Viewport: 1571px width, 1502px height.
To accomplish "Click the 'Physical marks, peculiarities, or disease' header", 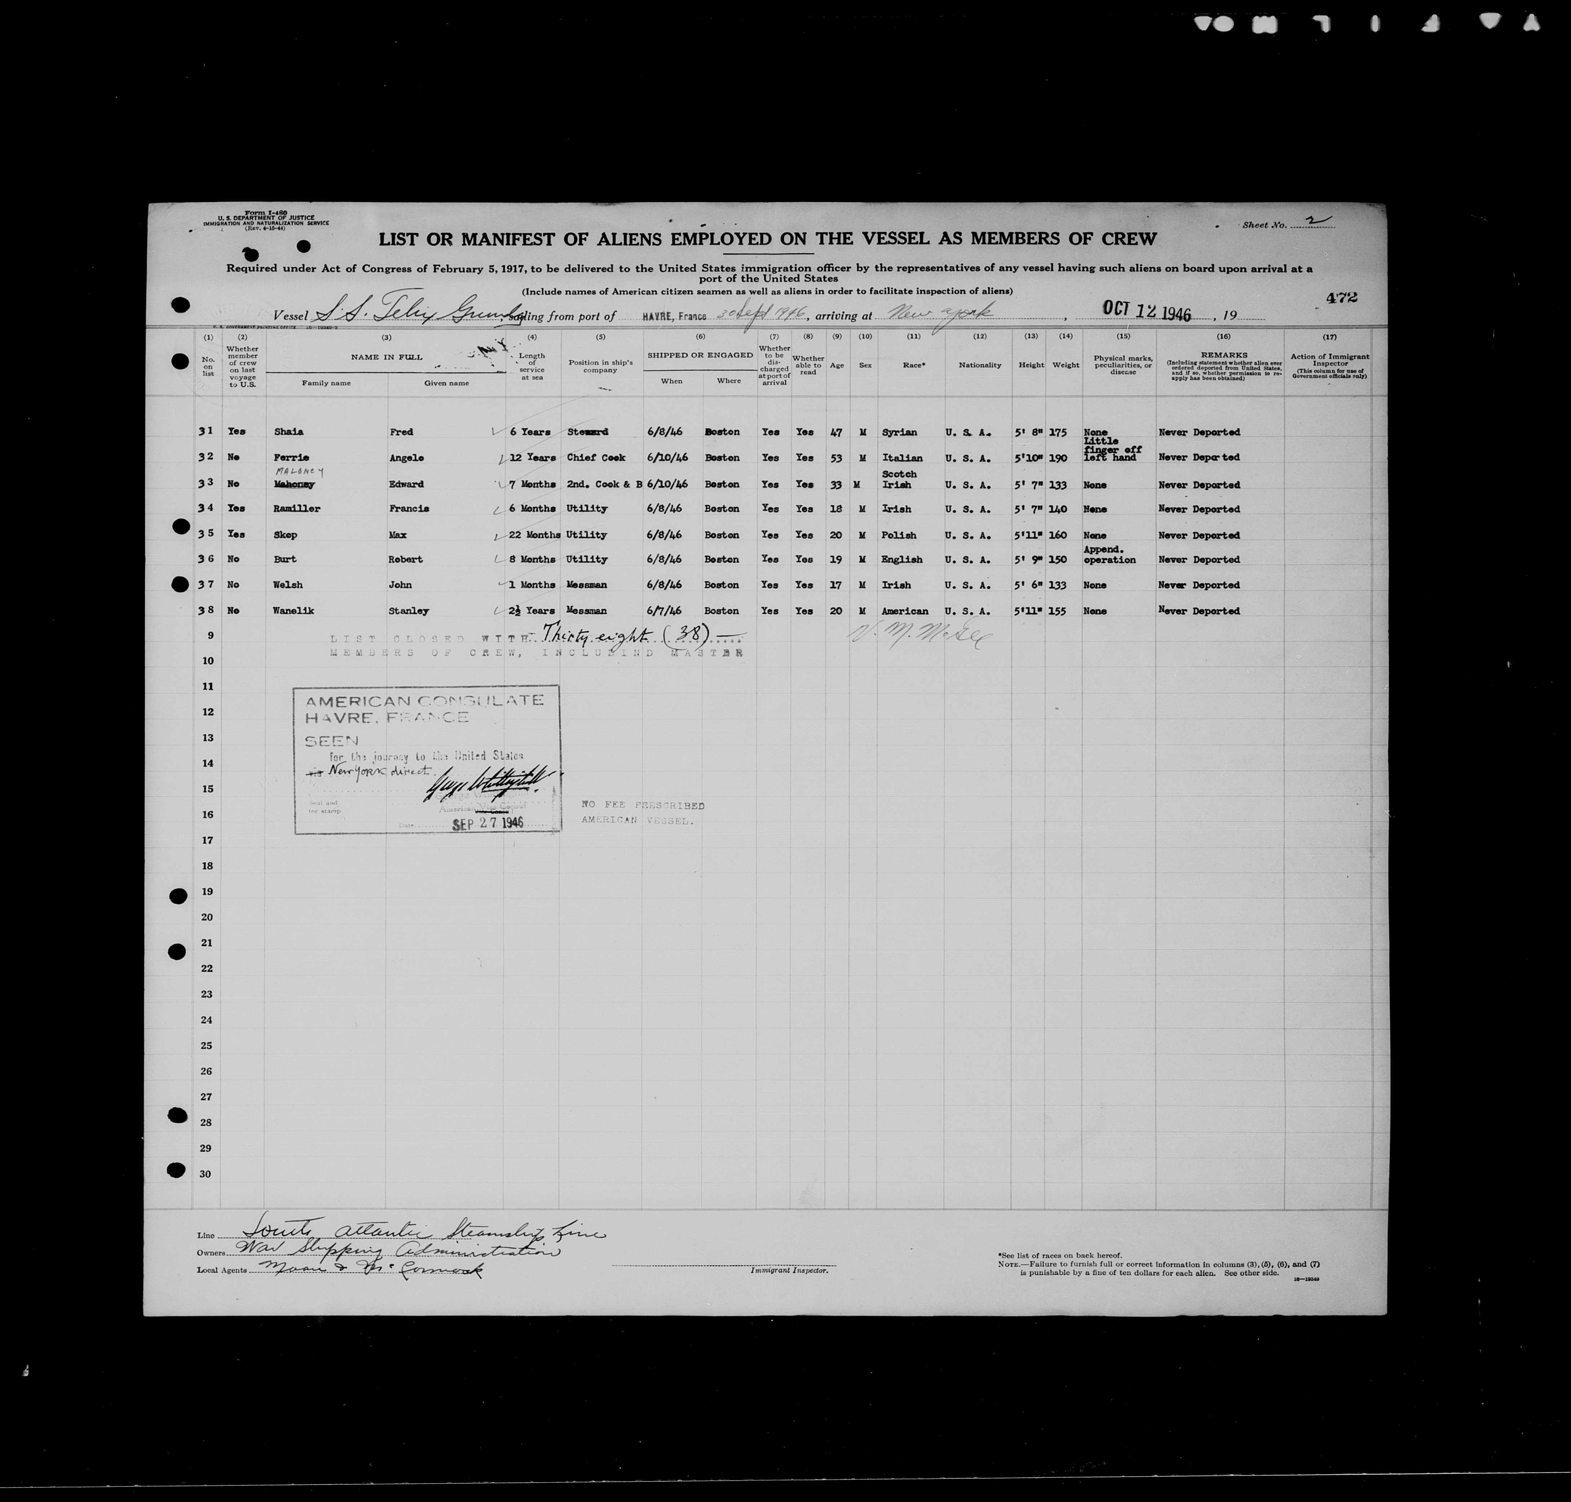I will coord(1123,364).
